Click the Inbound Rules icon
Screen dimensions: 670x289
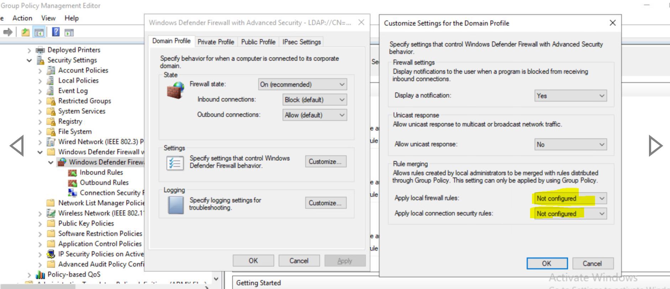72,172
